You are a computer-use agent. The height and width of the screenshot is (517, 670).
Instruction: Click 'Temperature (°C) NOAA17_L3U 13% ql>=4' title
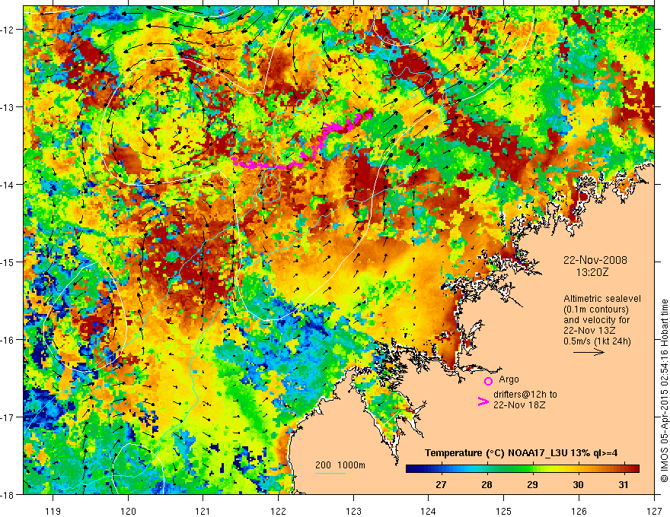[521, 453]
